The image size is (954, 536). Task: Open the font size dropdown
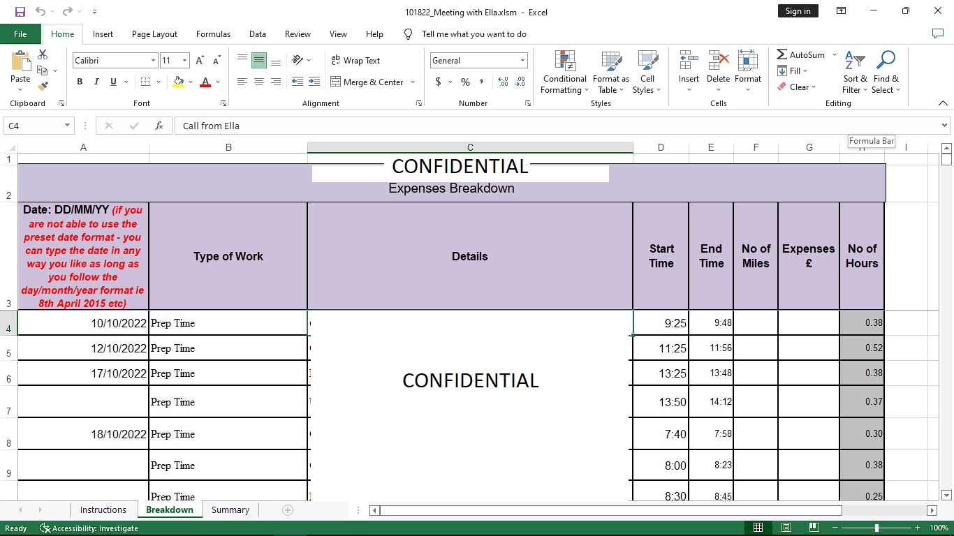tap(184, 61)
